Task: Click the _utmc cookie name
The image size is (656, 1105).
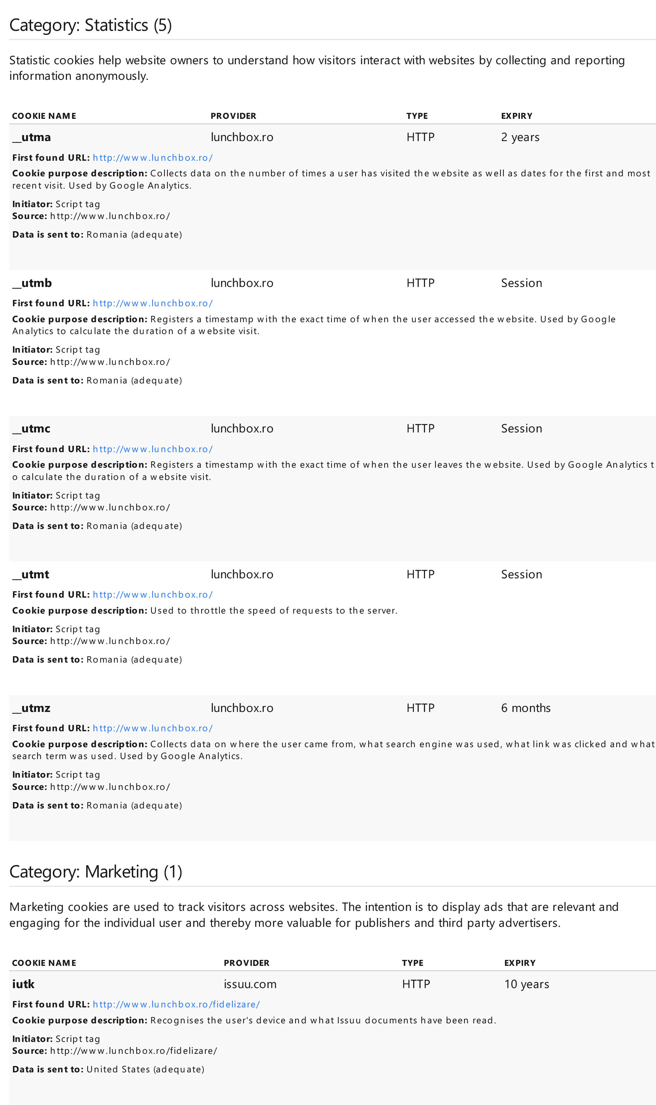Action: pyautogui.click(x=32, y=429)
